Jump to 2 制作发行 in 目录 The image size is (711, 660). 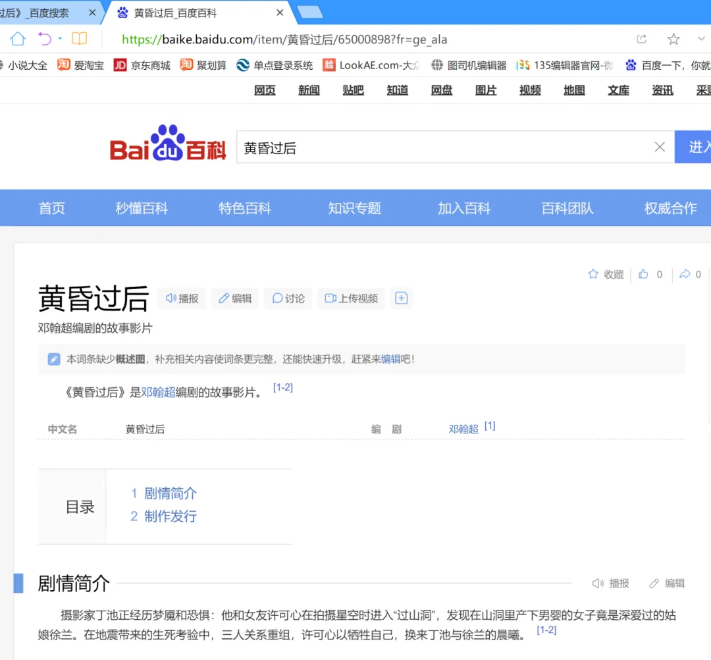(x=164, y=516)
